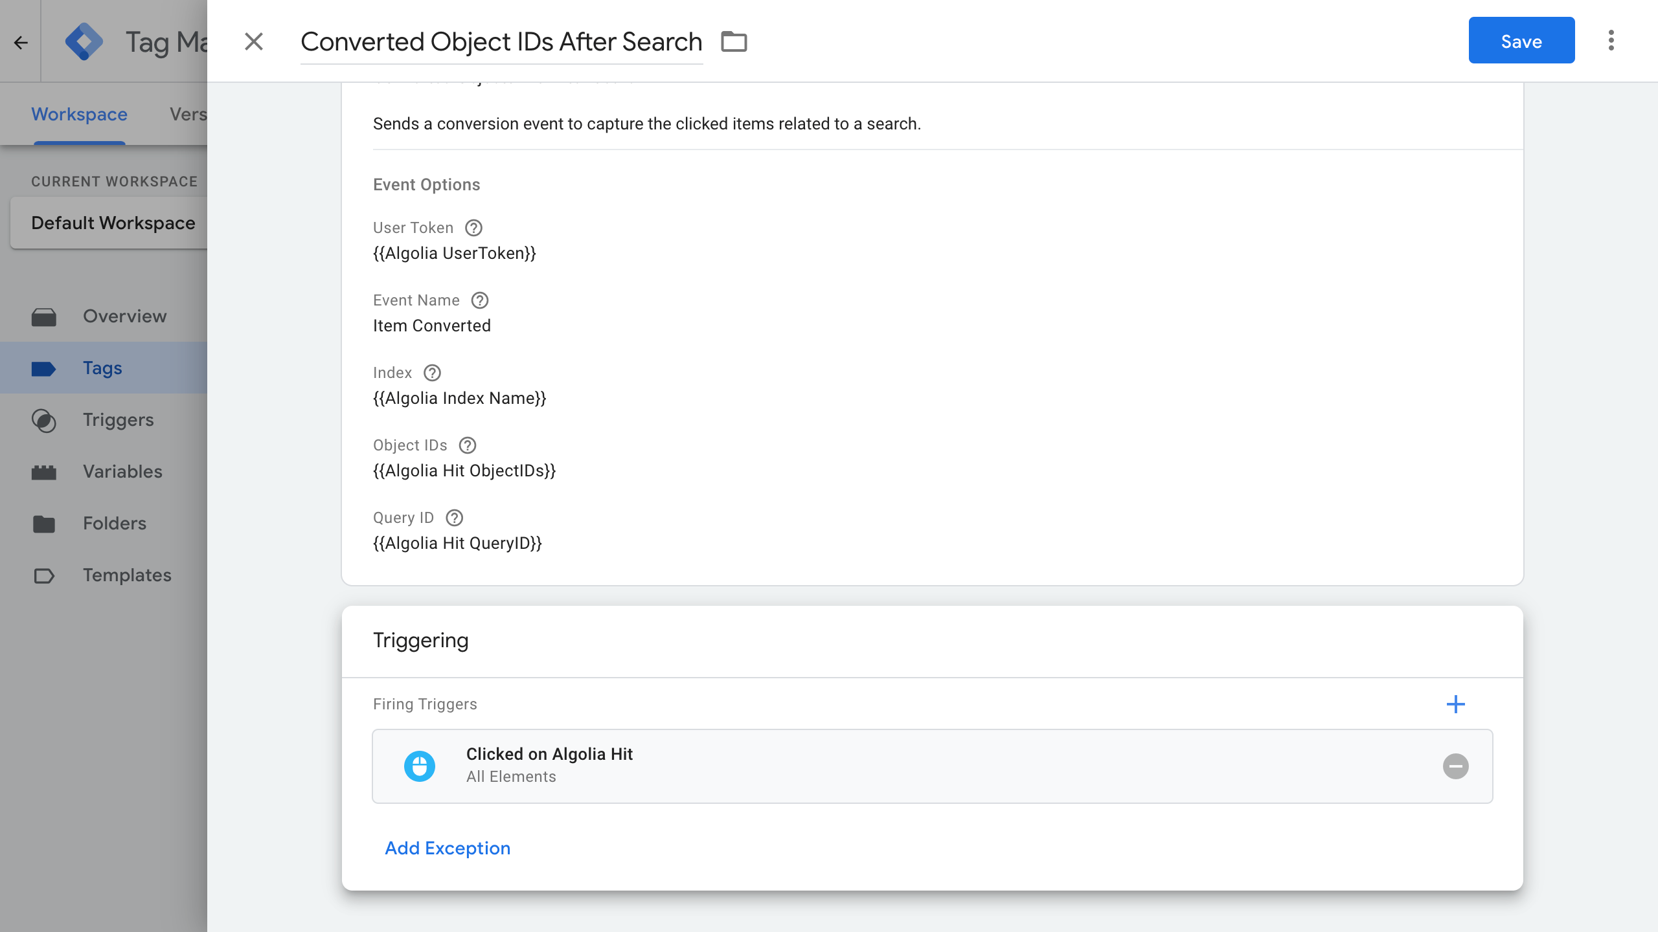This screenshot has width=1658, height=932.
Task: Edit the tag name title field
Action: click(x=501, y=41)
